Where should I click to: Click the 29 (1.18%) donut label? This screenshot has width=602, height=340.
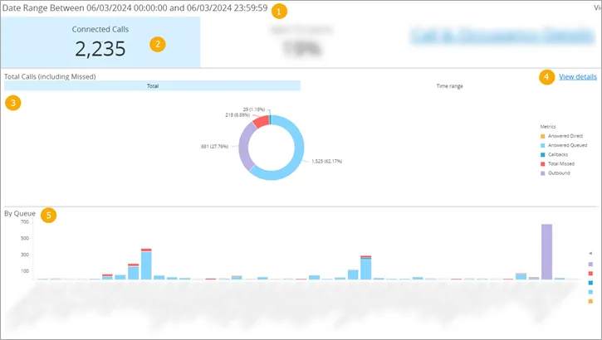click(254, 109)
